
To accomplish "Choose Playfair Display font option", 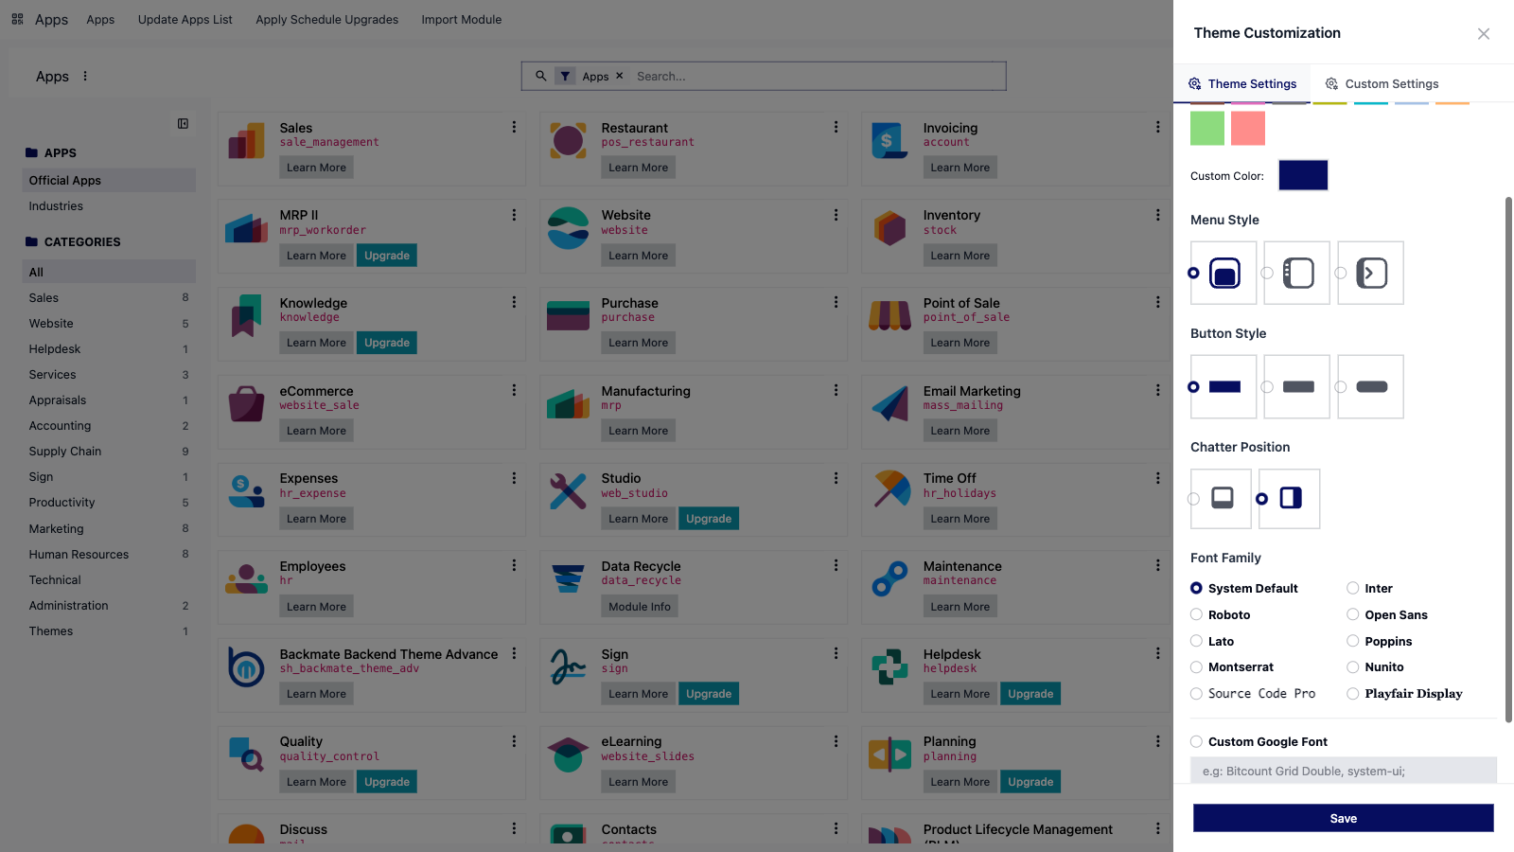I will coord(1413,694).
